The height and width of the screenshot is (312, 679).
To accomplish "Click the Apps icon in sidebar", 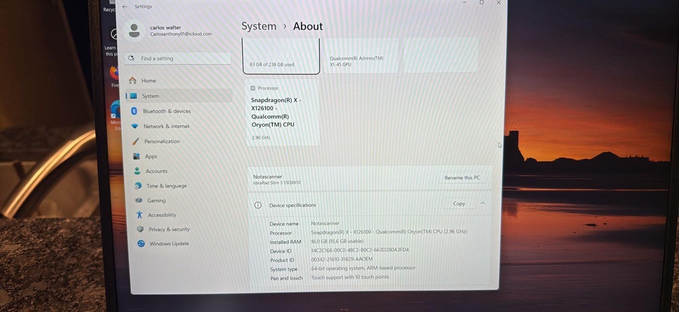I will tap(137, 156).
